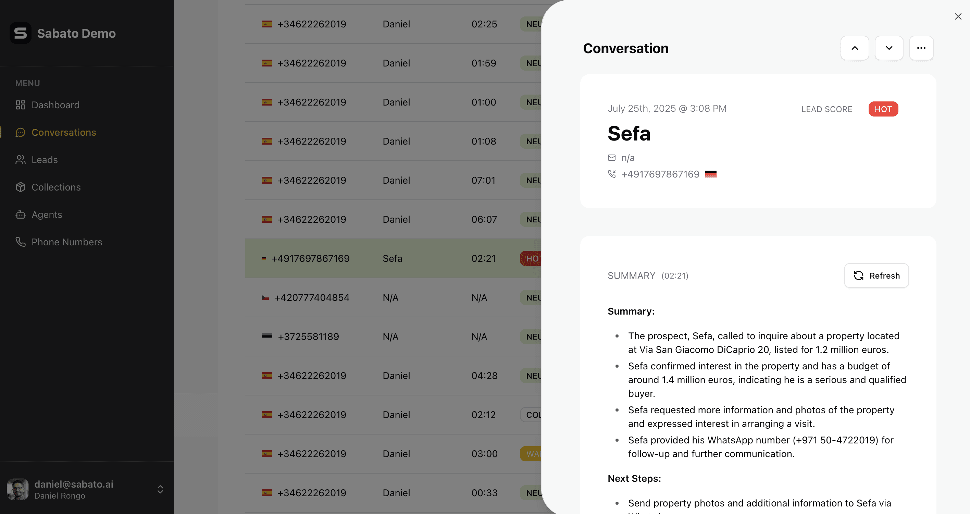
Task: Click the Agents robot icon
Action: point(20,215)
